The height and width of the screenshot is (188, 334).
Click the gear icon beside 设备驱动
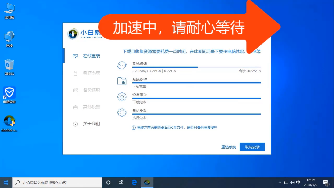pos(122,97)
